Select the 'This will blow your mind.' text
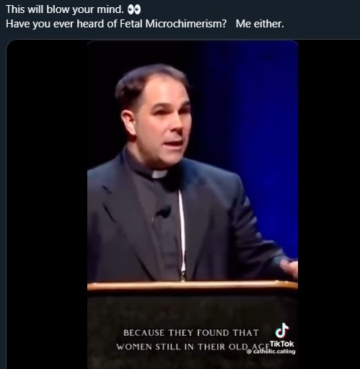 [x=65, y=9]
